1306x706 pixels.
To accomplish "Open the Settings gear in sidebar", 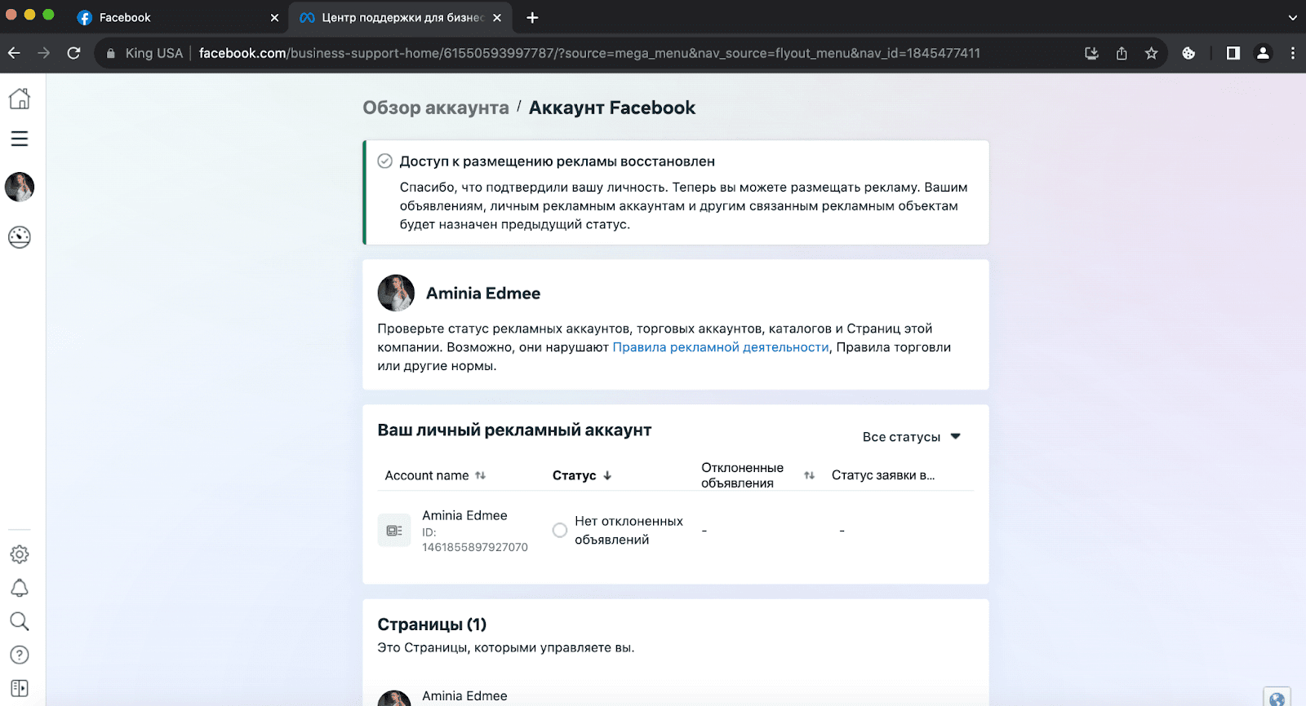I will (x=20, y=554).
